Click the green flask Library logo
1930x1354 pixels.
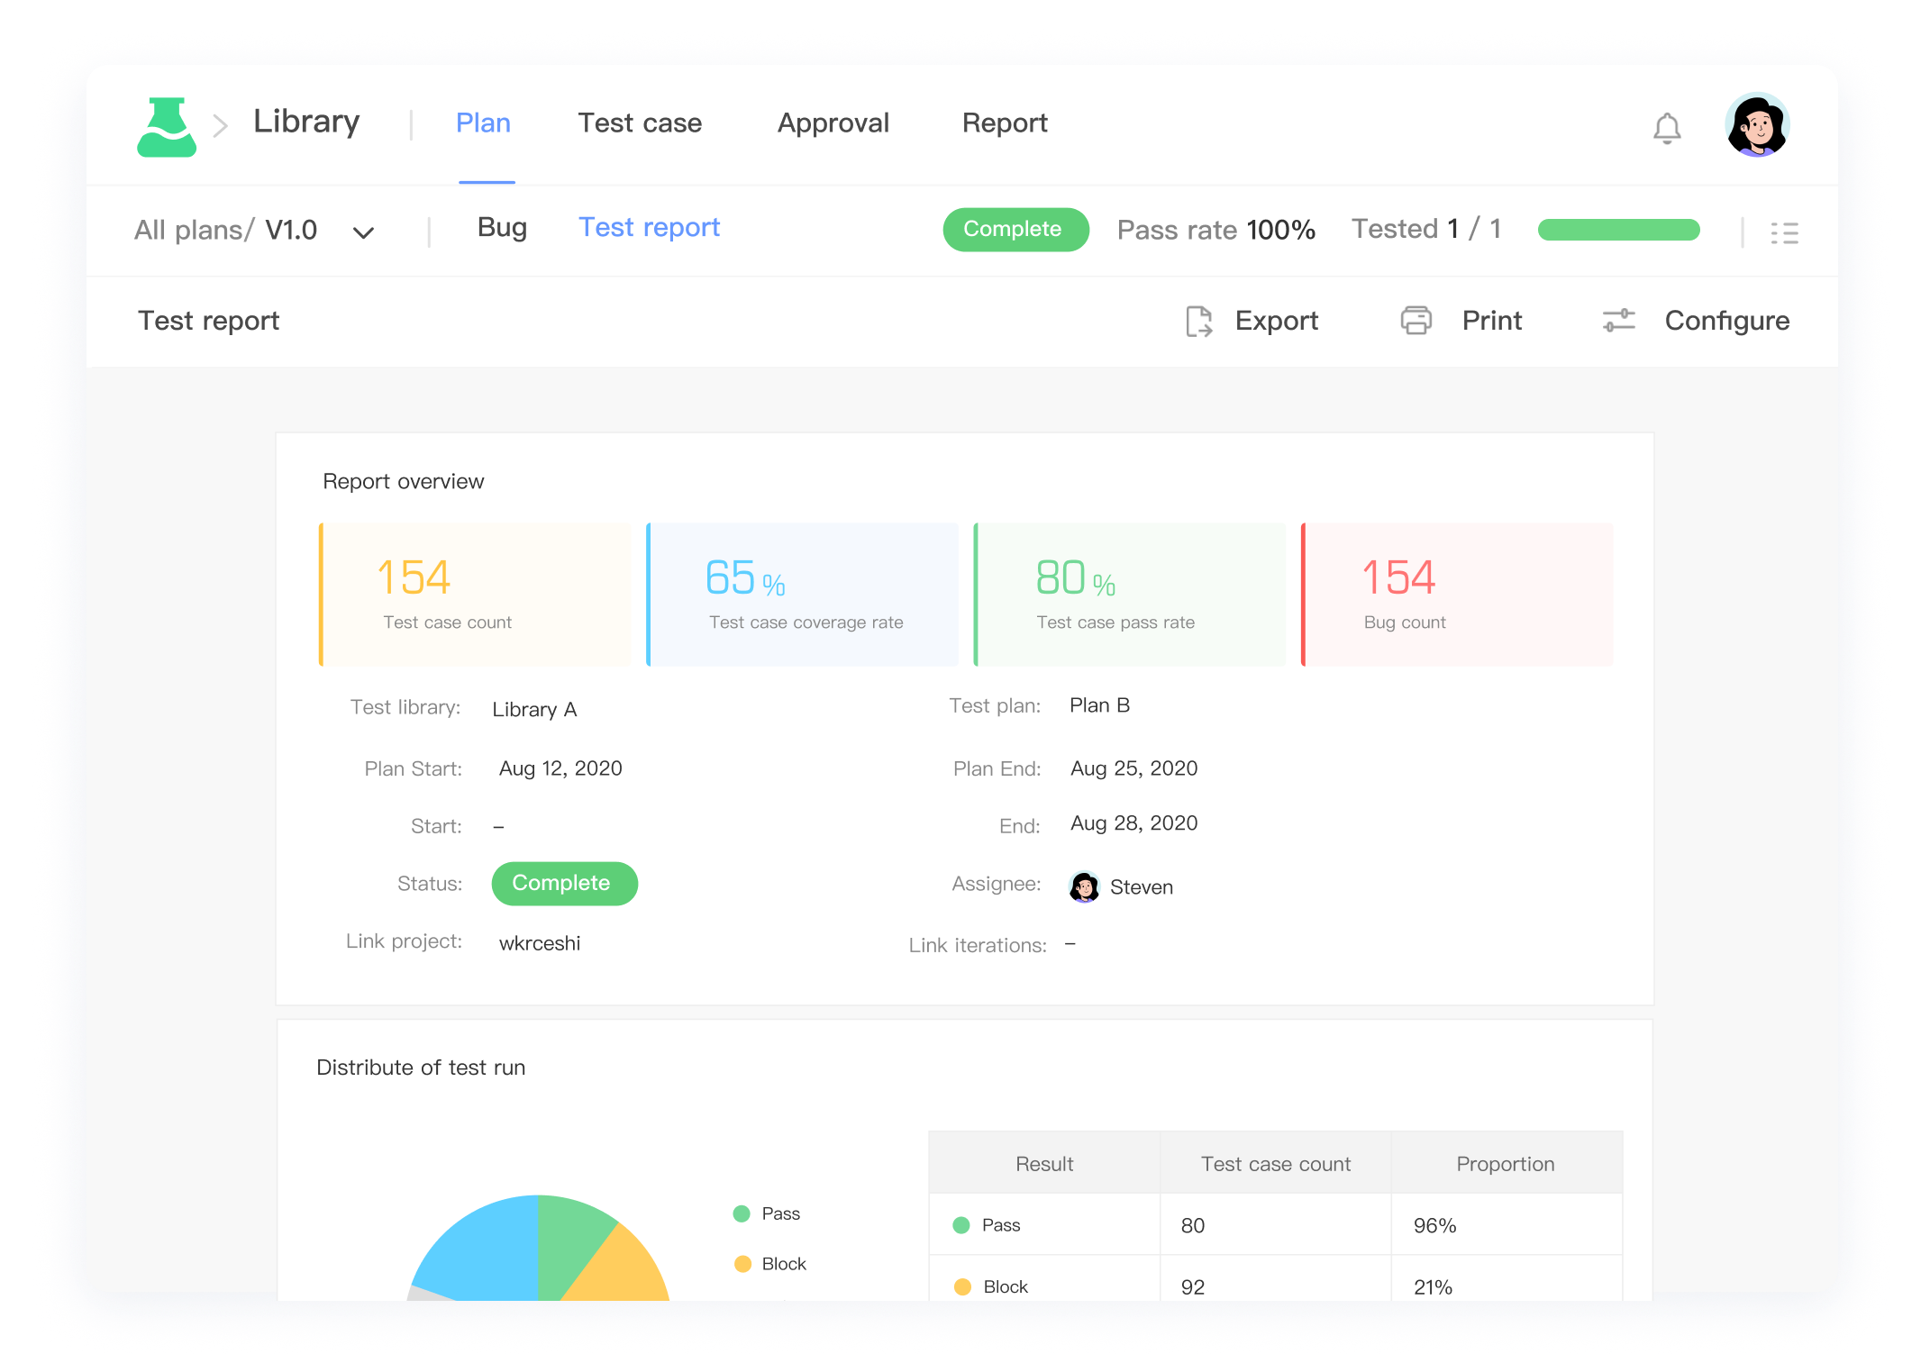[168, 126]
